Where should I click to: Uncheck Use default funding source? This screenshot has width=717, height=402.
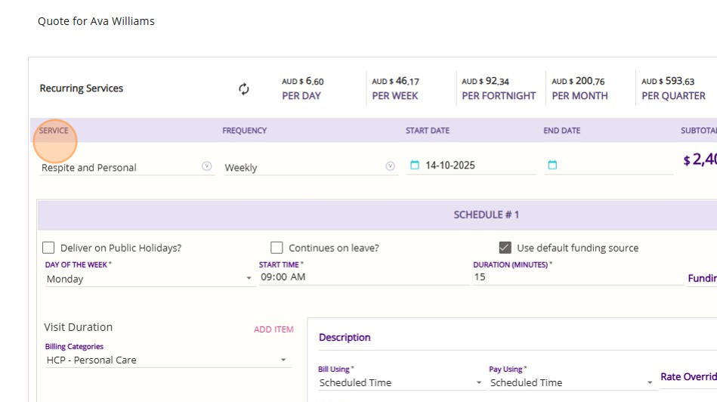(x=505, y=248)
